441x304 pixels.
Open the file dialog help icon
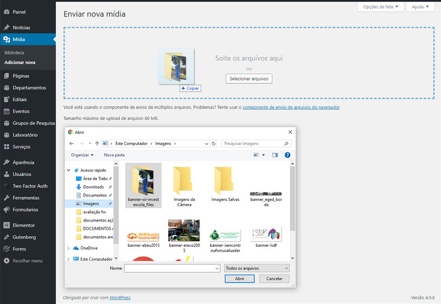[x=287, y=155]
